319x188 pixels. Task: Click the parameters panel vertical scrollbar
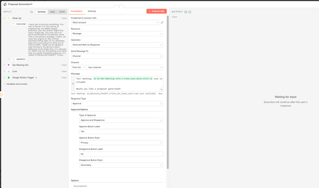coord(168,92)
